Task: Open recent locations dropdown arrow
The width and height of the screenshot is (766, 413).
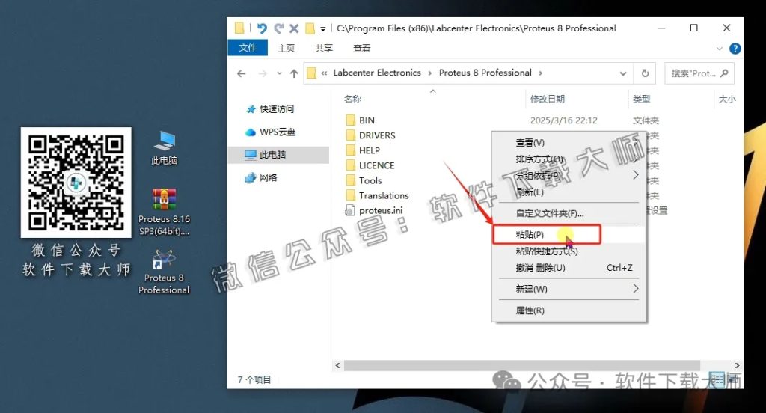Action: point(279,73)
